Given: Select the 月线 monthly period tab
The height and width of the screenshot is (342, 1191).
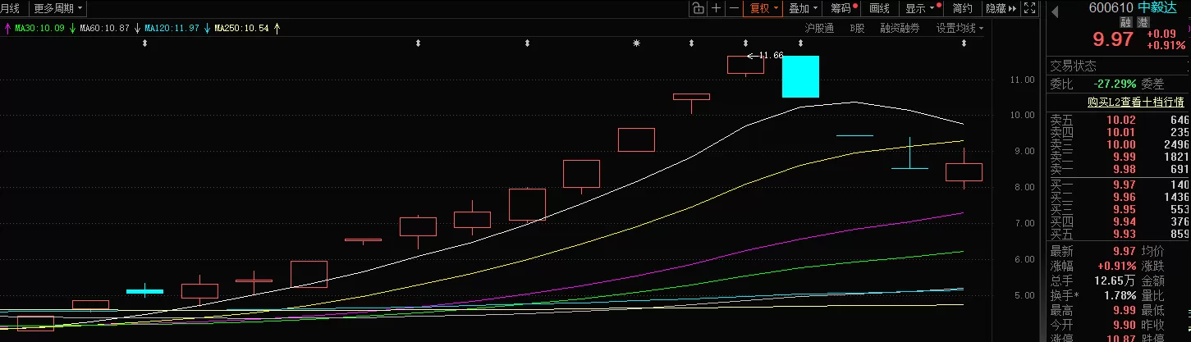Looking at the screenshot, I should [11, 8].
